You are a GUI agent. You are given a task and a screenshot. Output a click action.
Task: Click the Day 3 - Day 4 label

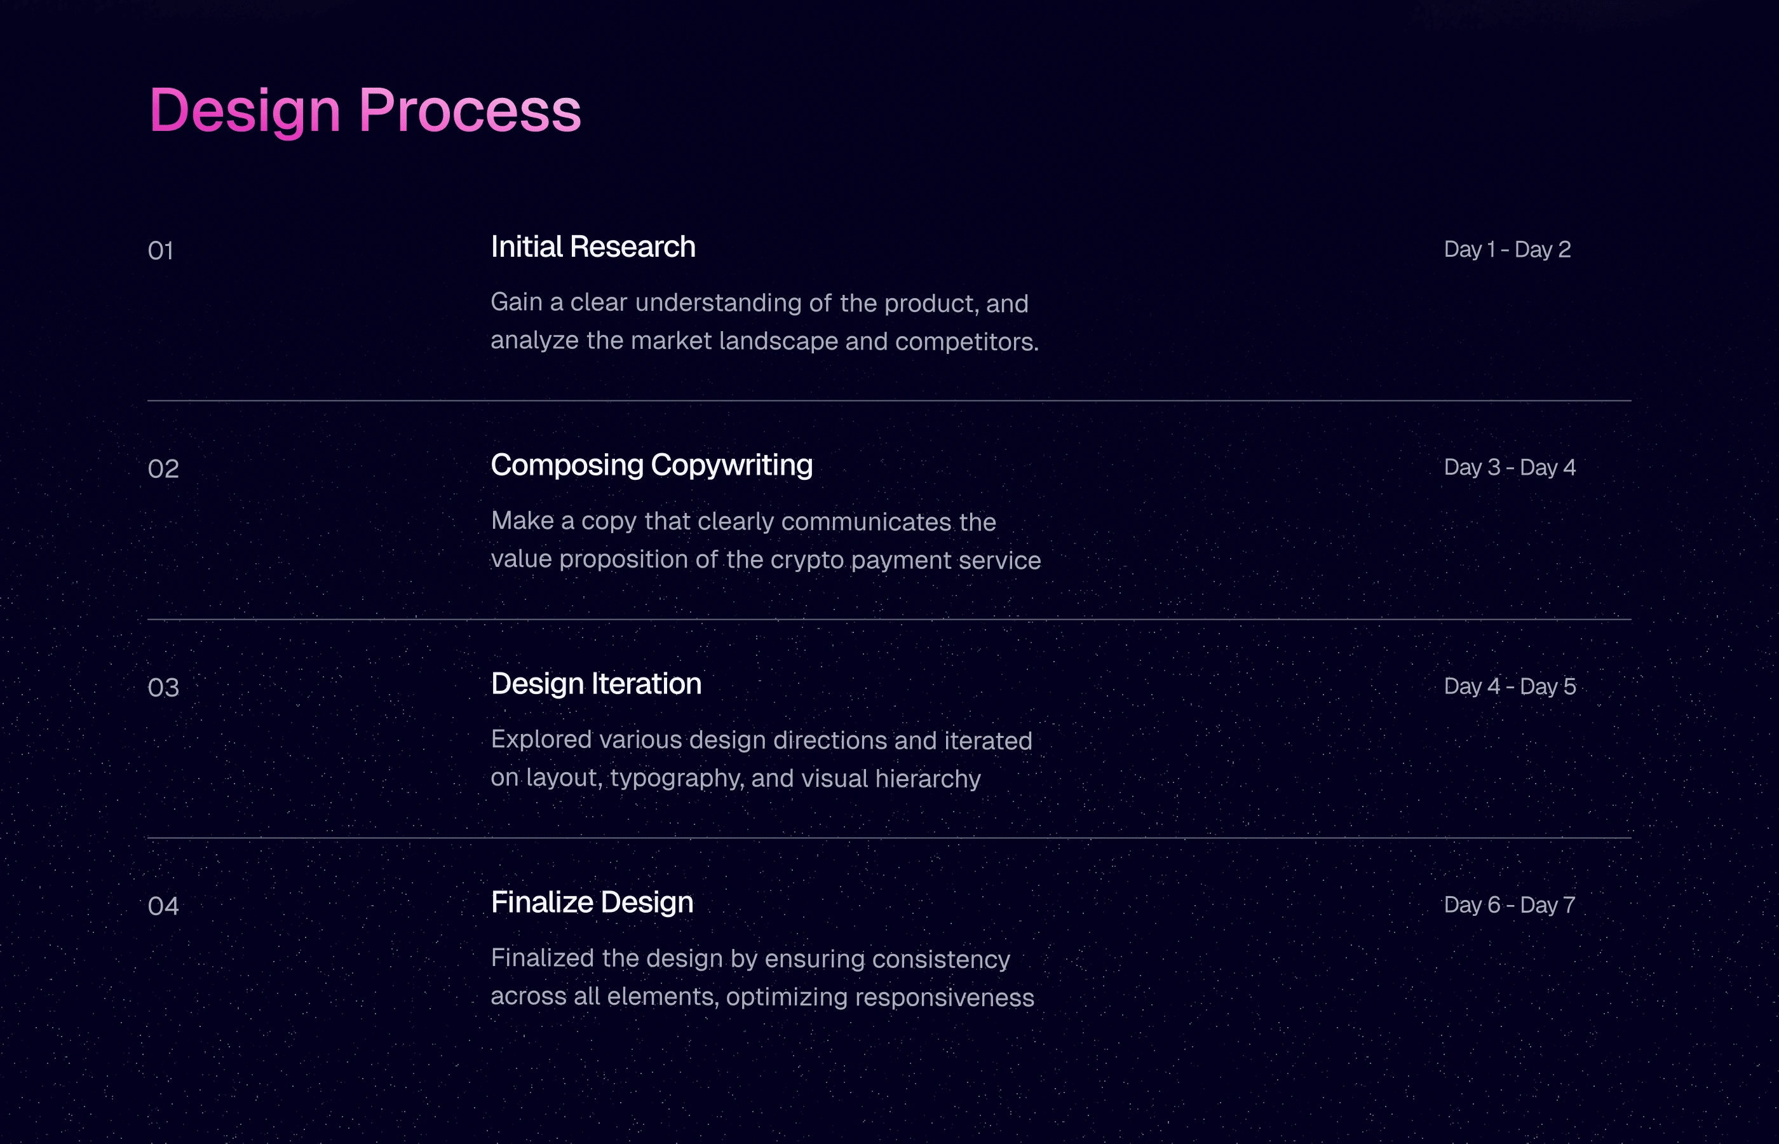click(1510, 467)
